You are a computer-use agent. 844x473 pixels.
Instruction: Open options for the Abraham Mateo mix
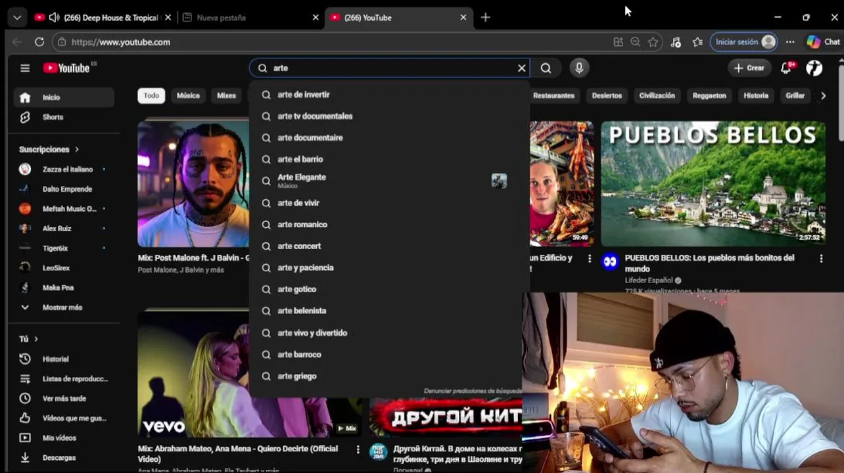pyautogui.click(x=358, y=449)
